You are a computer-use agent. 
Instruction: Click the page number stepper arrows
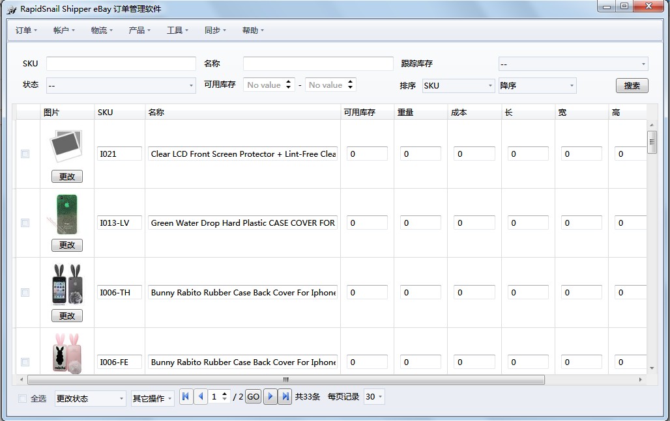tap(224, 397)
